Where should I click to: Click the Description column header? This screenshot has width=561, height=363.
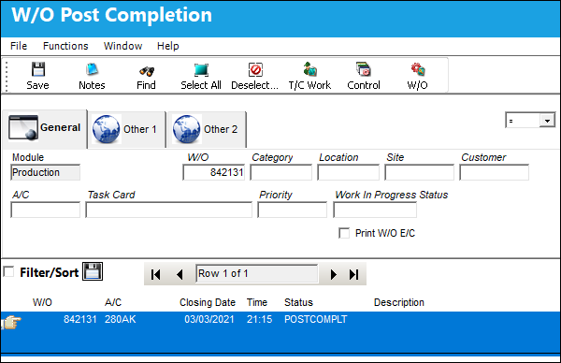point(399,302)
